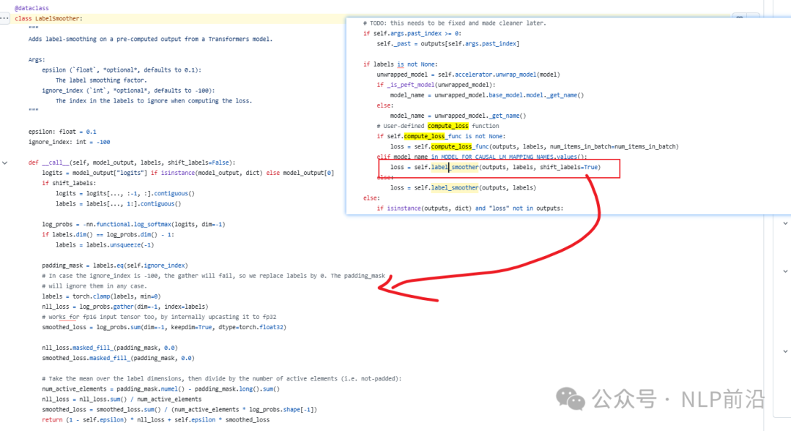The height and width of the screenshot is (431, 791).
Task: Click 'The label smoothing factor.' docstring line
Action: pos(101,80)
